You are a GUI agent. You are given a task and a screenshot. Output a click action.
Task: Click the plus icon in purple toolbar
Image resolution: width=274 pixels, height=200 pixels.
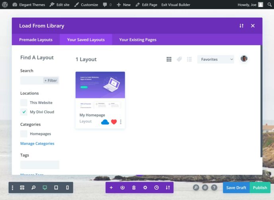coord(111,188)
